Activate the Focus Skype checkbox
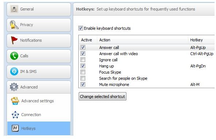216x140 pixels. pyautogui.click(x=83, y=72)
